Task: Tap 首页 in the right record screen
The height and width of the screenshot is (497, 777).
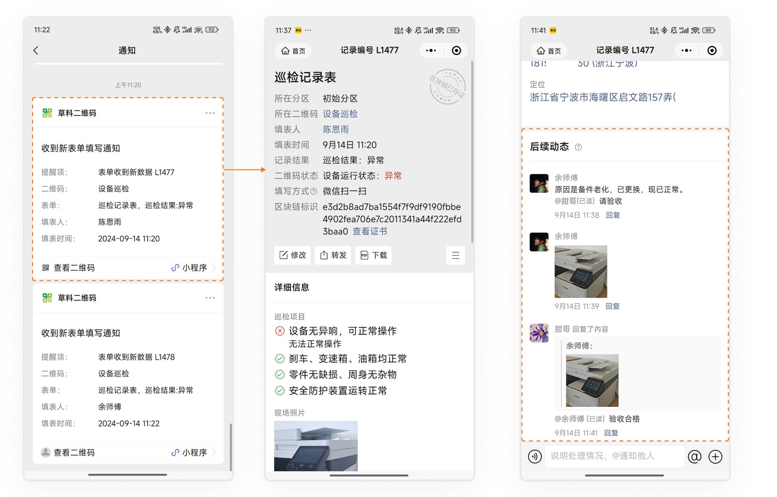Action: click(x=549, y=51)
